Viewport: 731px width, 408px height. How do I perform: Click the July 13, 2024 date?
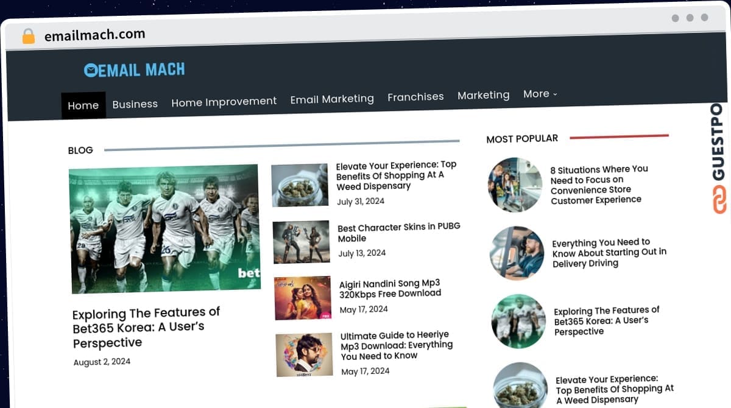pos(362,253)
